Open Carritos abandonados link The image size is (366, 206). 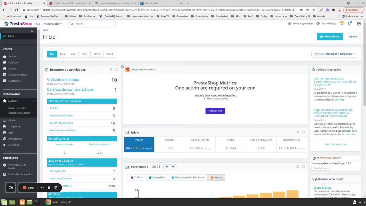[61, 123]
